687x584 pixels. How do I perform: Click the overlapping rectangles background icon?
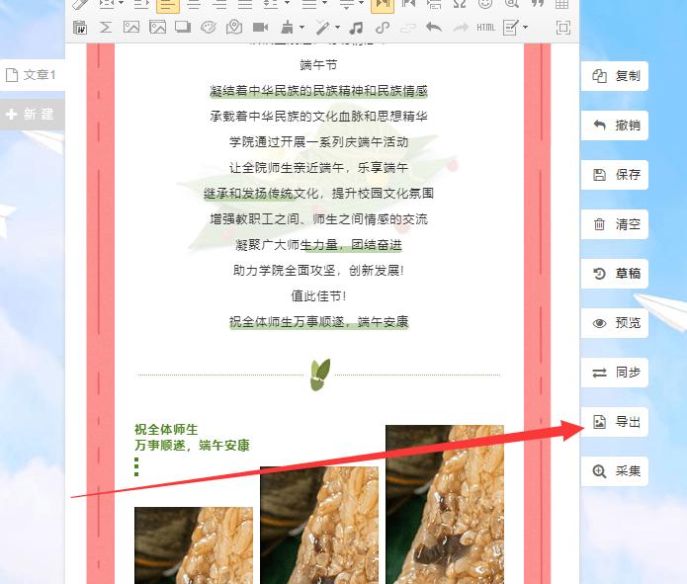(x=183, y=28)
